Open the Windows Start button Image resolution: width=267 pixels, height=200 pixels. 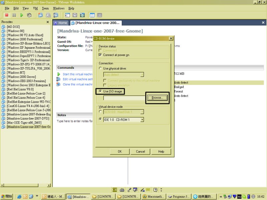coord(7,196)
